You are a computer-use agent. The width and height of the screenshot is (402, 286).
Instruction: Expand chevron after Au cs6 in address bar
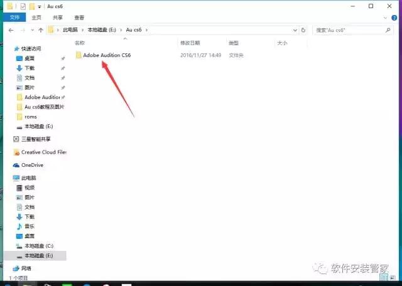pos(146,30)
